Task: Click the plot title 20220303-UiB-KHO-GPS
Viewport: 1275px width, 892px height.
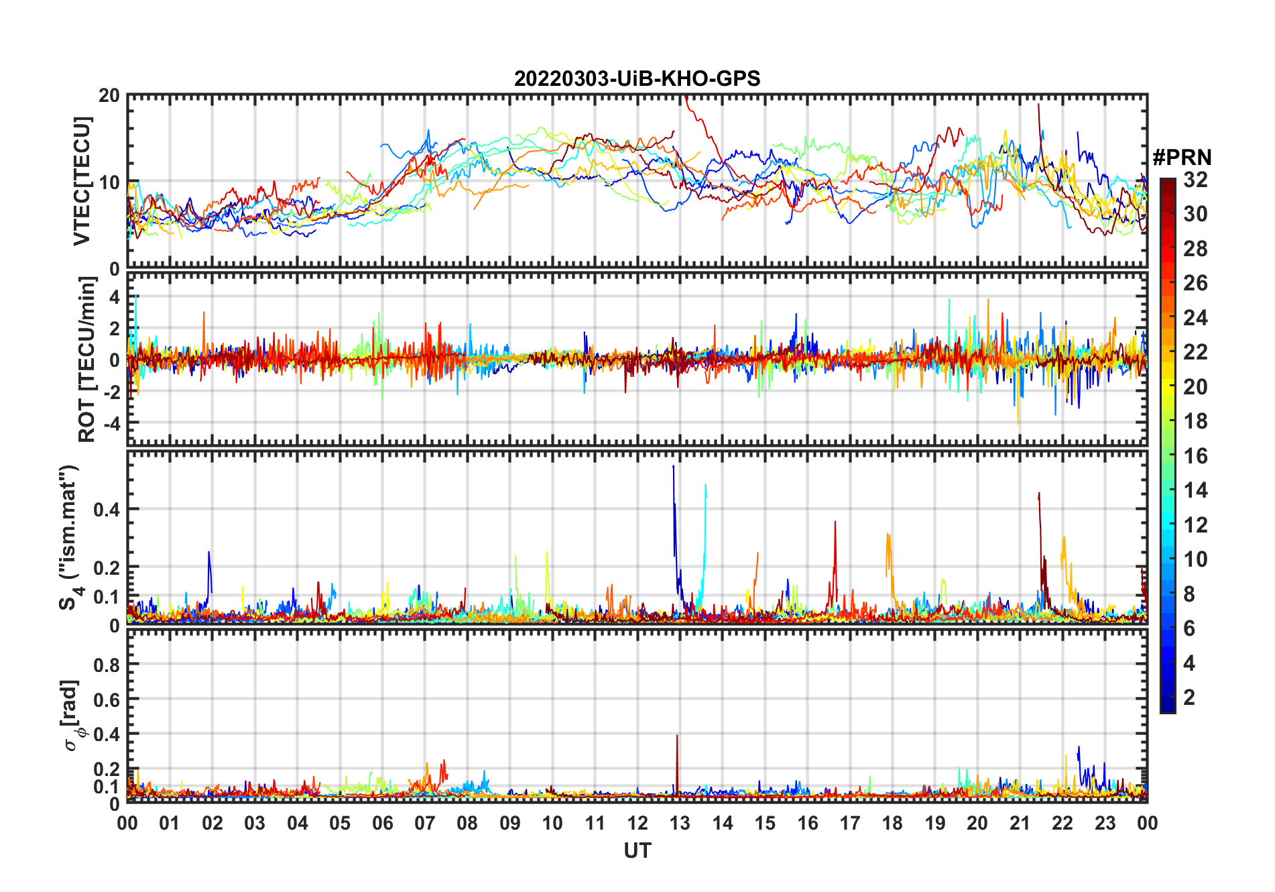Action: [x=637, y=79]
